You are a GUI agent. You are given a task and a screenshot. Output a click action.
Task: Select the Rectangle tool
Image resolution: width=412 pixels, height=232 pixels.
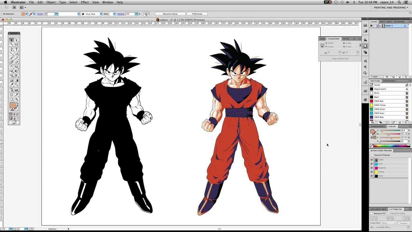[16, 53]
